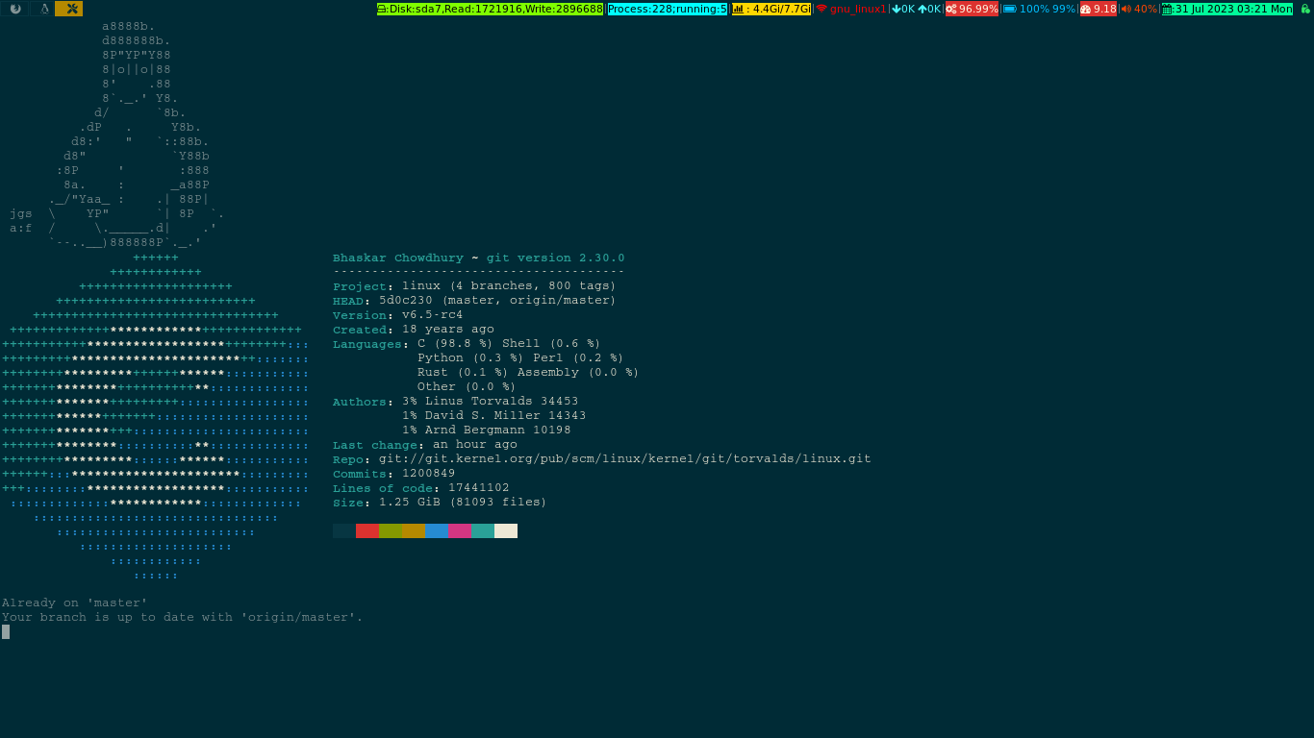Click the red color swatch
The width and height of the screenshot is (1314, 738).
tap(367, 530)
